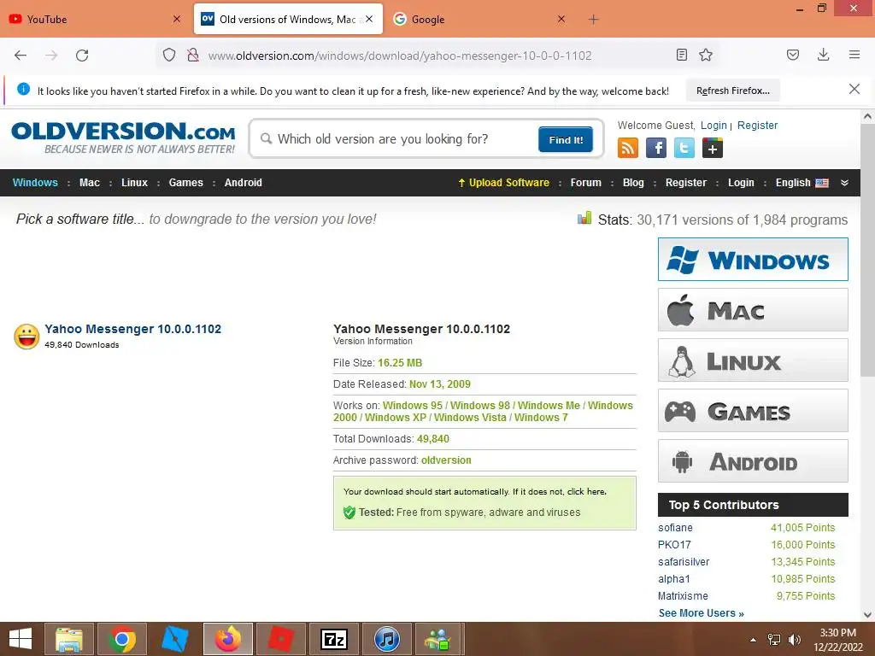Click Login in the nav bar
Viewport: 875px width, 656px height.
pos(741,183)
